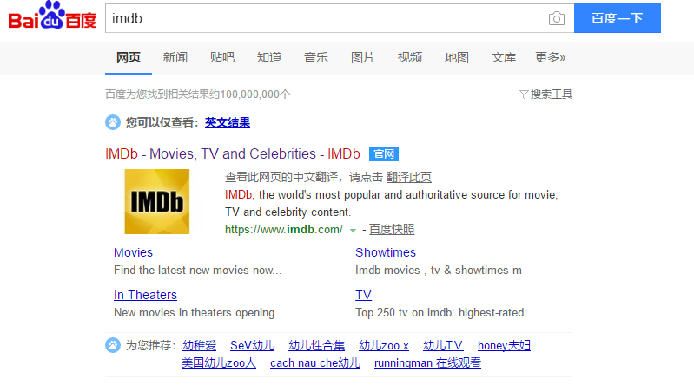Open the Movies sublink
Viewport: 694px width, 385px height.
[x=133, y=252]
